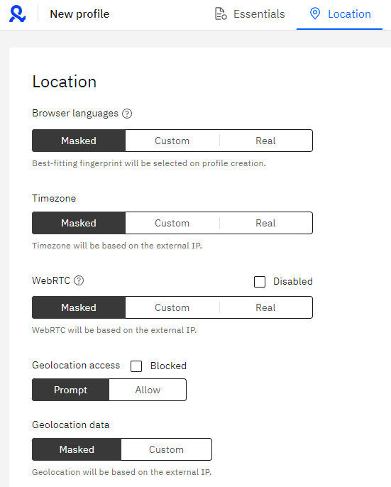Set Timezone to Custom
The height and width of the screenshot is (487, 391).
[x=172, y=223]
